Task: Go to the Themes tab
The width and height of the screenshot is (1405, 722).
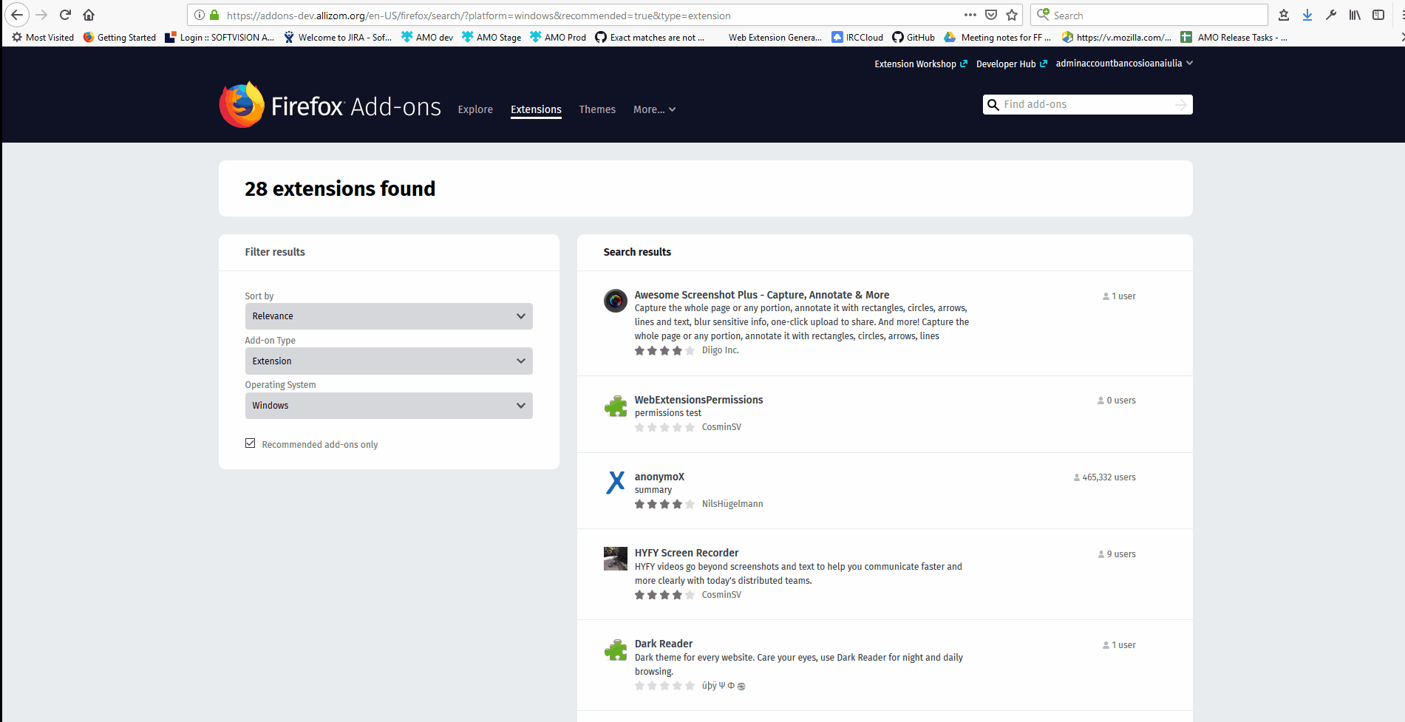Action: [x=597, y=109]
